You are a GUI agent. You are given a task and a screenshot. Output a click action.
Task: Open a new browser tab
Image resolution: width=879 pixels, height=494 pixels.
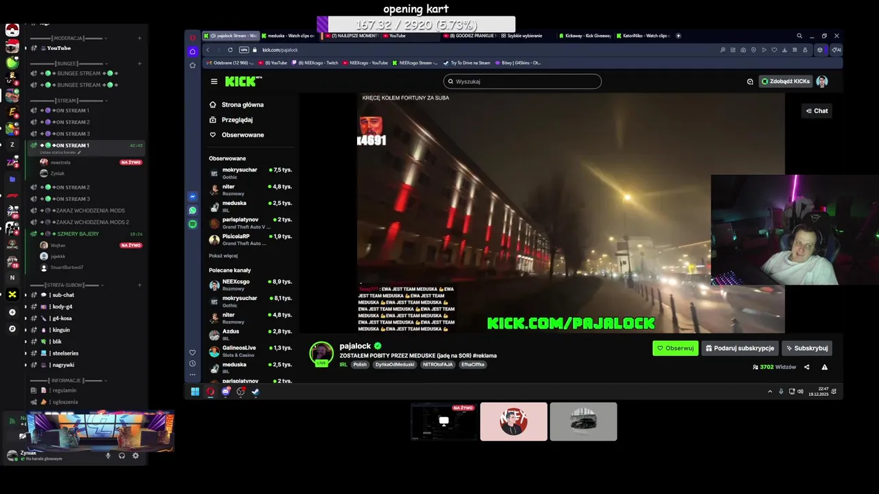pos(678,36)
